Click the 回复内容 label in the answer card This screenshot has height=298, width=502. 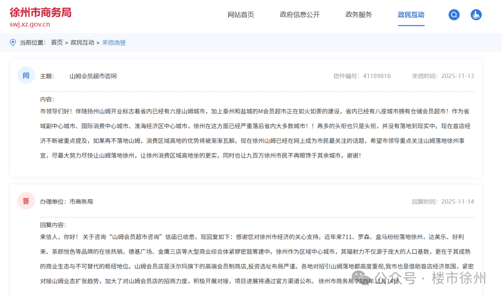53,225
